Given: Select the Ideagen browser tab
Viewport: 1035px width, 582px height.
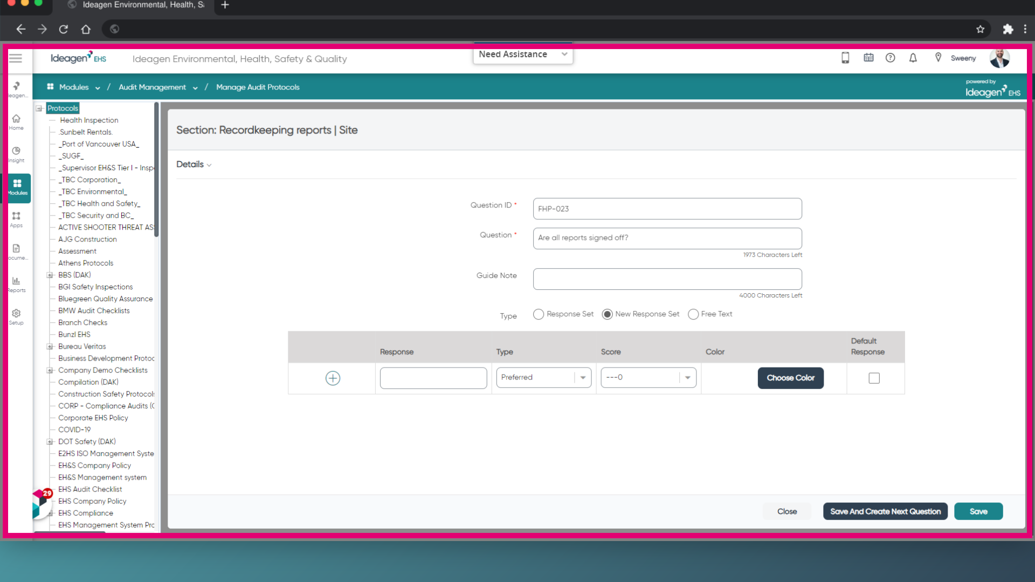Looking at the screenshot, I should [137, 5].
